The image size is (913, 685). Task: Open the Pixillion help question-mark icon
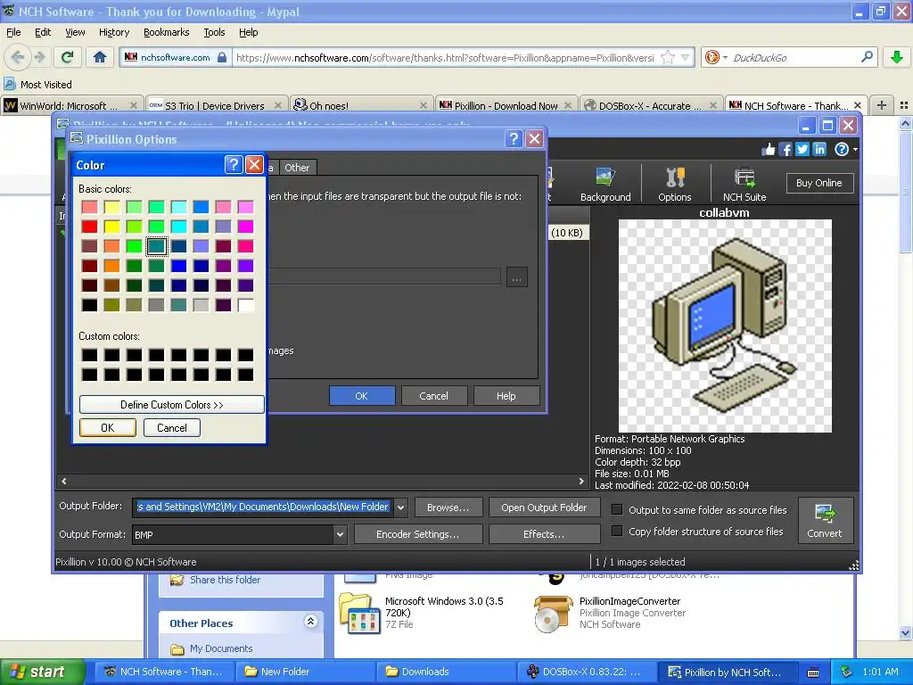click(842, 150)
